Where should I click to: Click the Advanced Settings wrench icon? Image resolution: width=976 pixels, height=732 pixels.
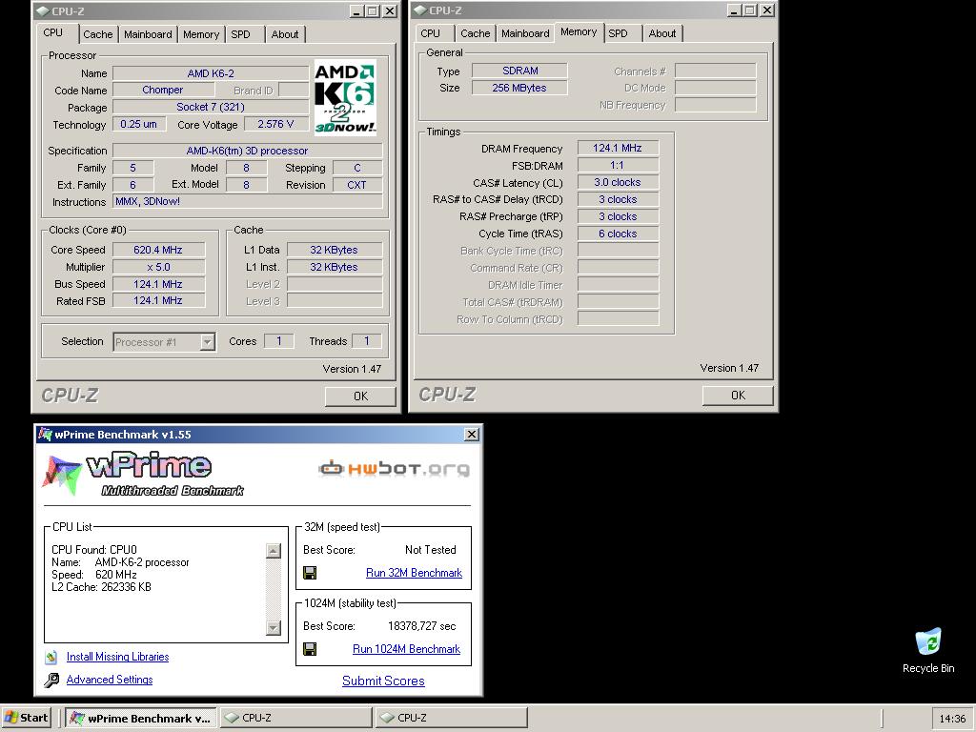(x=51, y=680)
